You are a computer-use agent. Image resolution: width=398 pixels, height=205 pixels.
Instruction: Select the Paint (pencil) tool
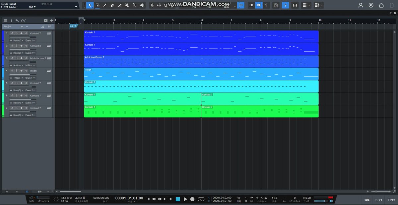click(105, 5)
